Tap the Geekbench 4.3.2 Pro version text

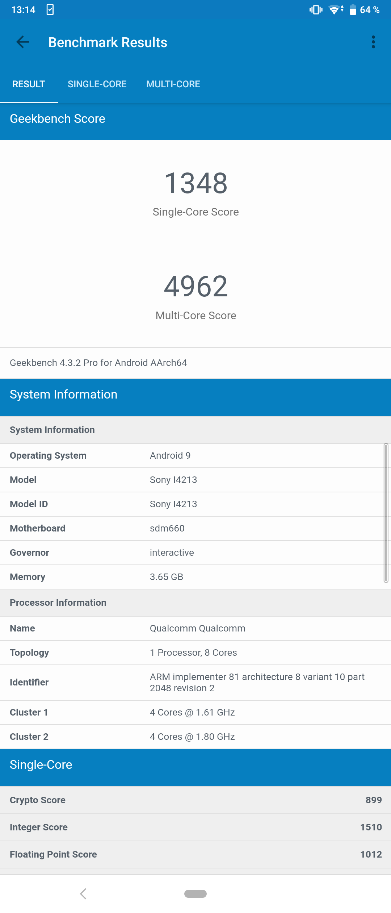[98, 363]
